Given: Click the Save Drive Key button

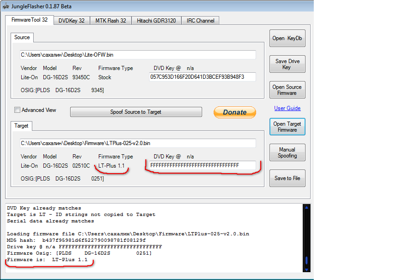Looking at the screenshot, I should pos(287,64).
